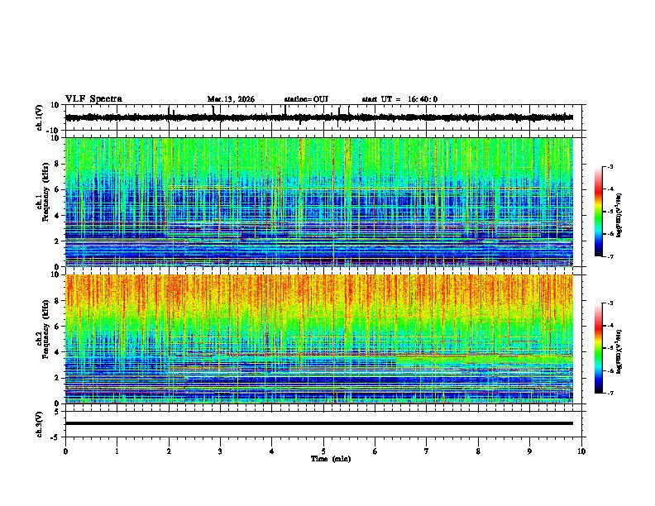Click the 'ch.1(V)' waveform axis label
Screen dimensions: 655x506
pyautogui.click(x=41, y=117)
